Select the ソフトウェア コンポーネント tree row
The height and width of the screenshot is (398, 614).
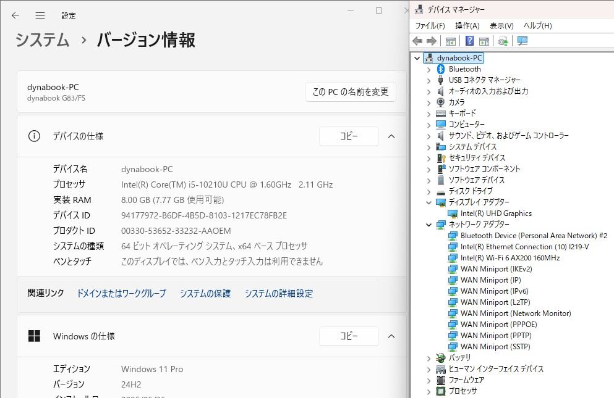(484, 169)
